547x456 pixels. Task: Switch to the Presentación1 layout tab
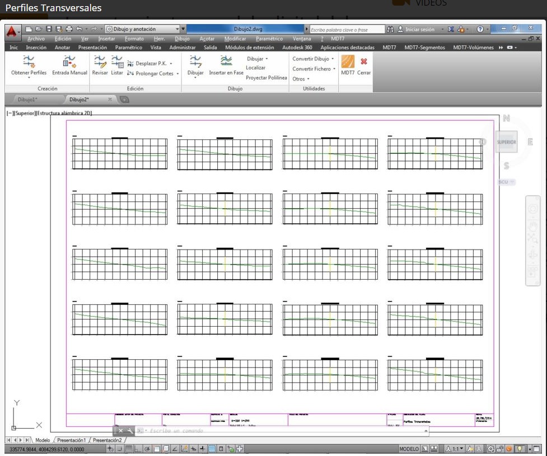[72, 440]
